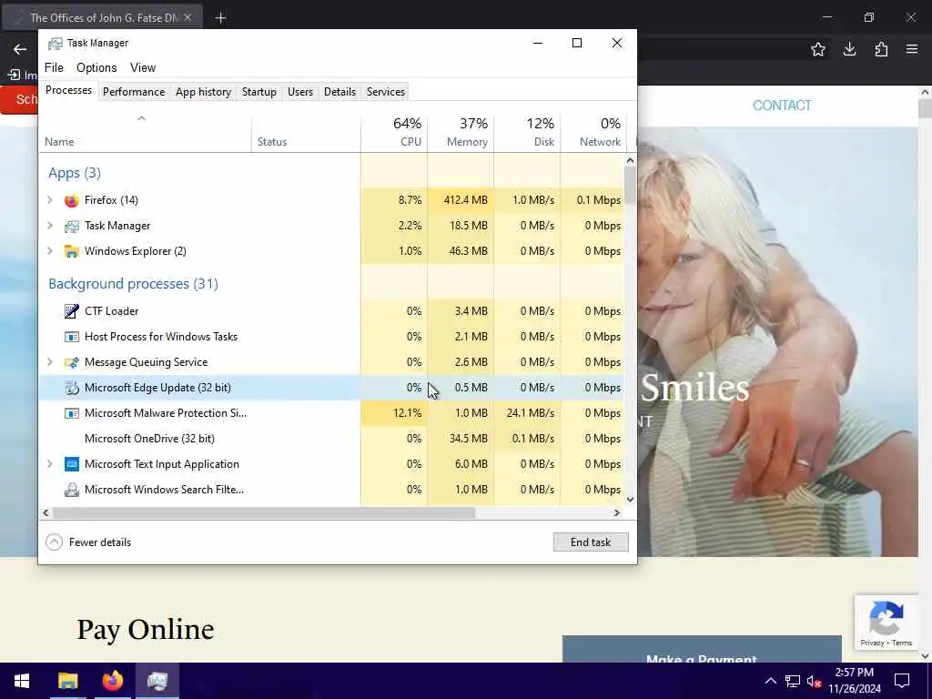This screenshot has width=932, height=699.
Task: Open the network status tray icon
Action: click(x=793, y=681)
